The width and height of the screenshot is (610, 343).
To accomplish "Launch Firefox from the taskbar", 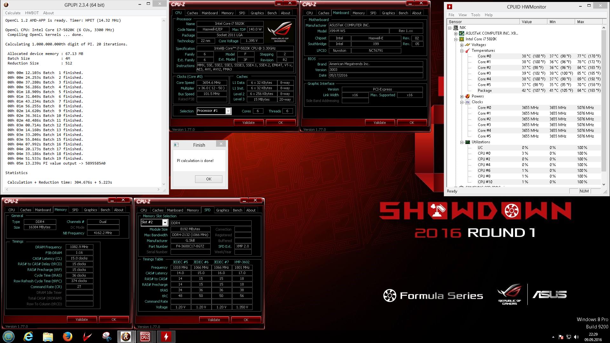I will 67,336.
